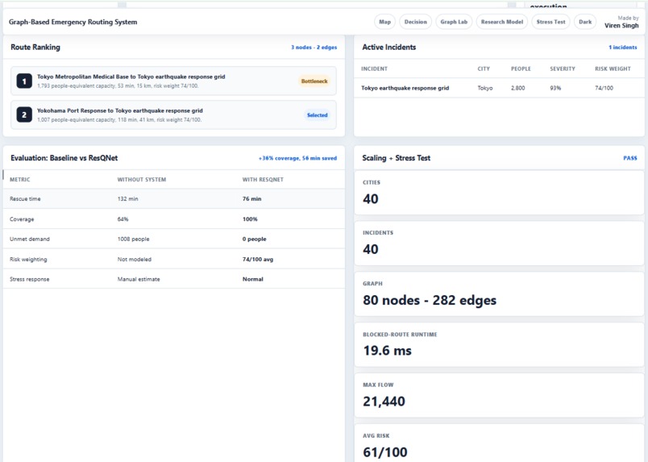Click the '0 people' value

click(254, 239)
